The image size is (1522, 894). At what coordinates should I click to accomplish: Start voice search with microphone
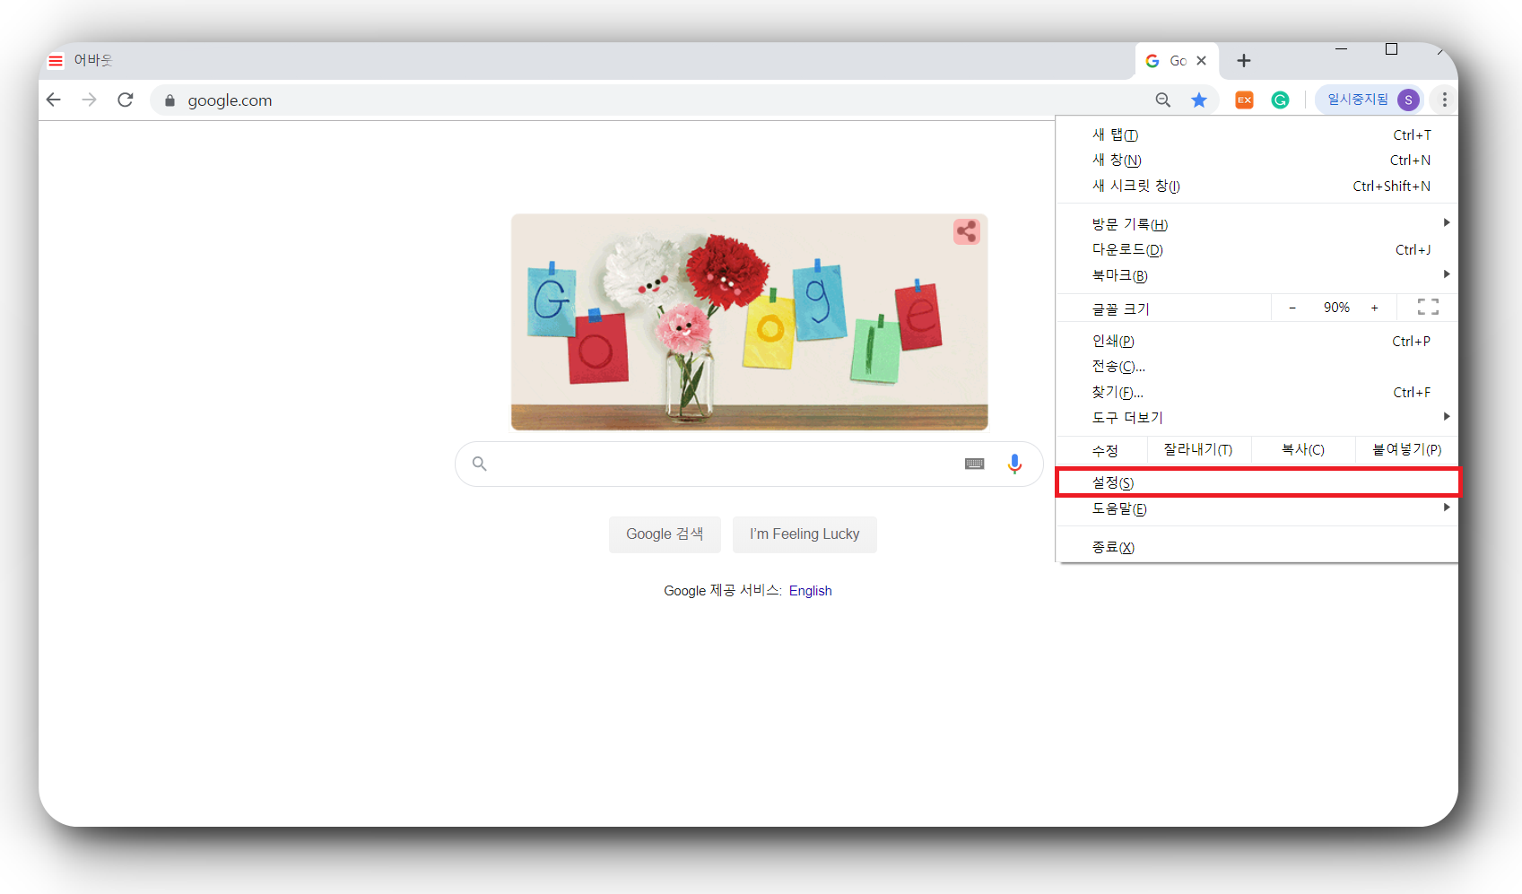coord(1014,464)
